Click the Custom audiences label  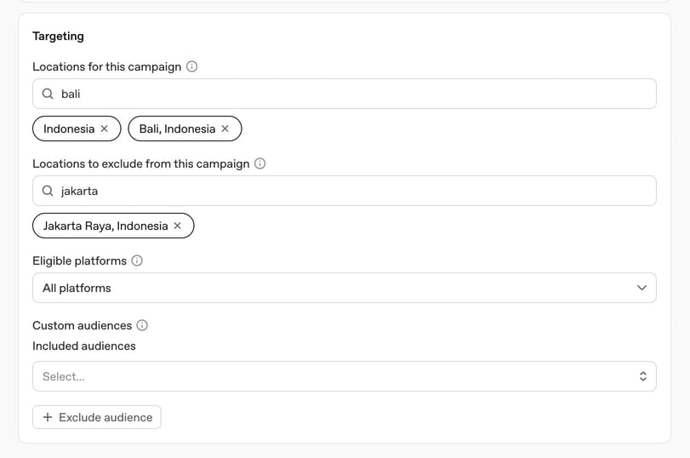[x=83, y=325]
